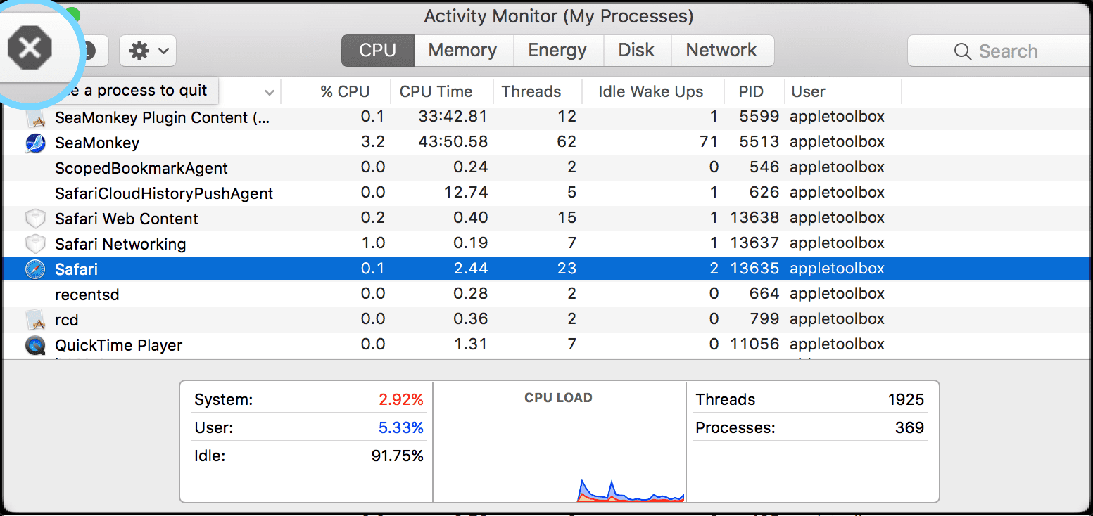
Task: Select the Network tab
Action: click(x=721, y=51)
